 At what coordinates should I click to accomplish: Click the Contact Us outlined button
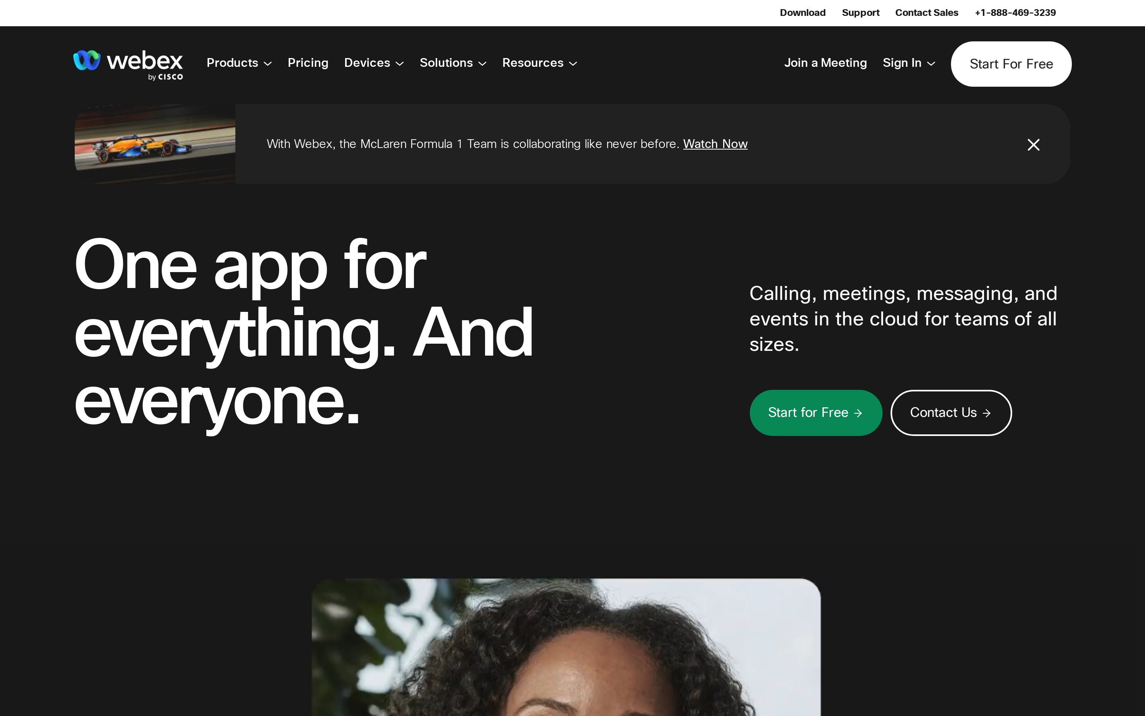click(x=951, y=412)
